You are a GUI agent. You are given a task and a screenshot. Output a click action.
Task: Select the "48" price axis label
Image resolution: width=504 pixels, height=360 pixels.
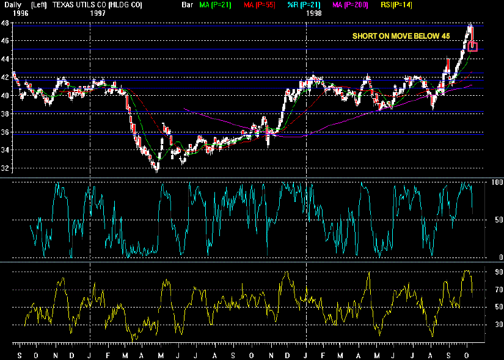coord(5,23)
